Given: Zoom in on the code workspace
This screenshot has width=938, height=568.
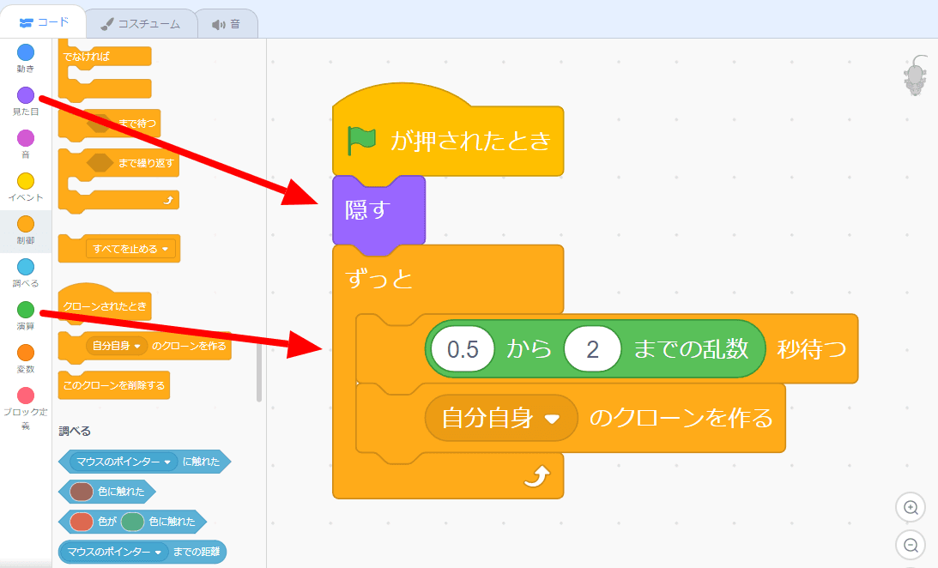Looking at the screenshot, I should point(911,507).
